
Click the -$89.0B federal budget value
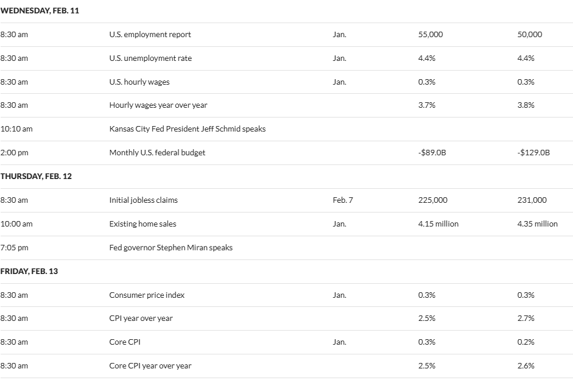point(432,153)
